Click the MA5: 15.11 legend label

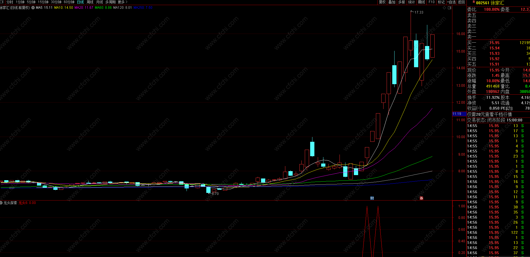(44, 8)
